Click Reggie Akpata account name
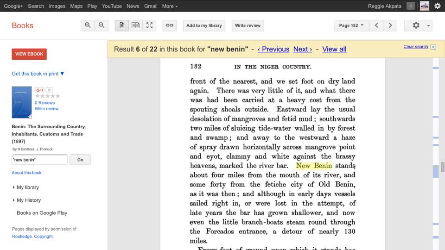Screen dimensions: 445x250 [x=385, y=6]
